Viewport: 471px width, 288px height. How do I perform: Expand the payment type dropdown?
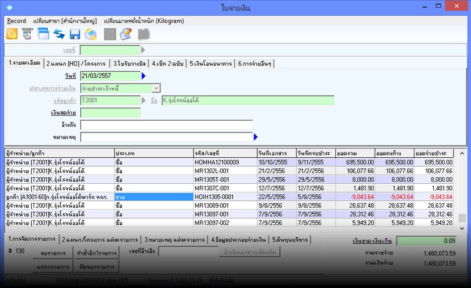point(156,88)
